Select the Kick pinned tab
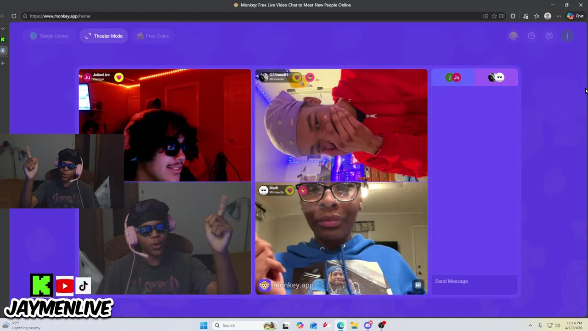 point(3,40)
